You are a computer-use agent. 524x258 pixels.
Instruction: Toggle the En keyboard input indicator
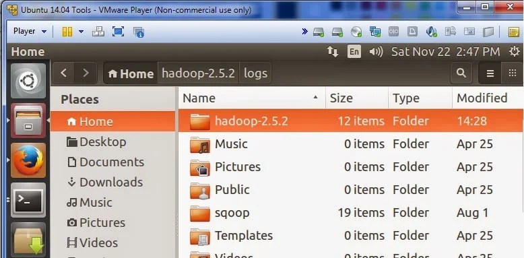(x=354, y=51)
